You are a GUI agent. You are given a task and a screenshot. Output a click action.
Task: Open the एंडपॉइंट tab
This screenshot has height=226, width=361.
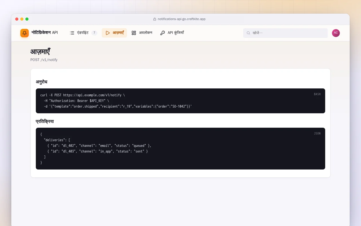click(x=83, y=33)
